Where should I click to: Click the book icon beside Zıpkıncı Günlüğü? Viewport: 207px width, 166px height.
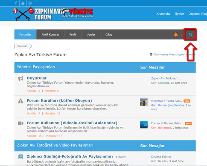pyautogui.click(x=20, y=157)
